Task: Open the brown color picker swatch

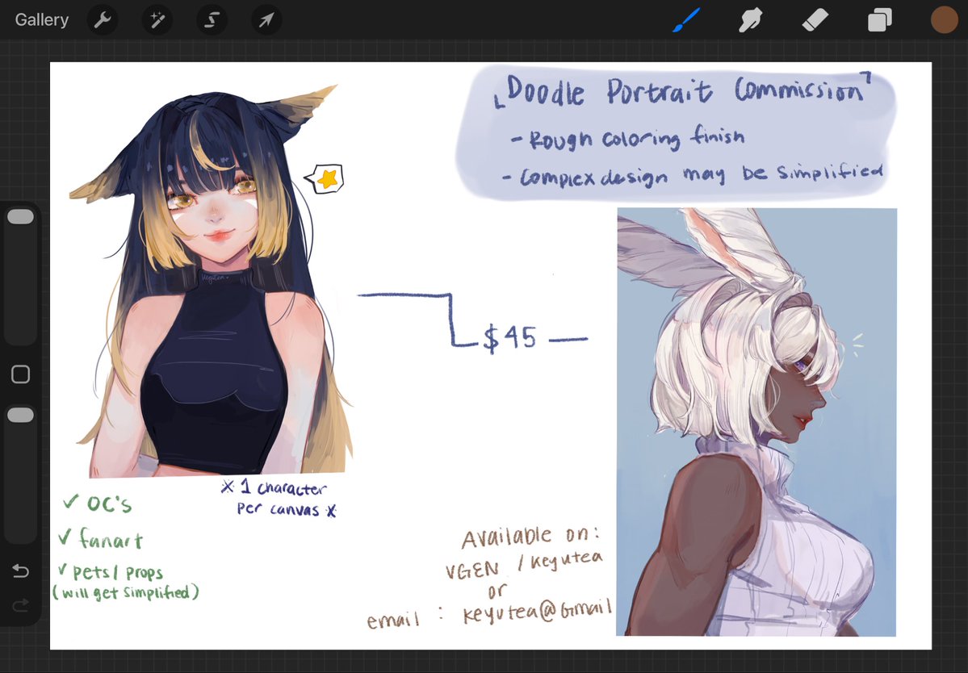Action: (x=944, y=19)
